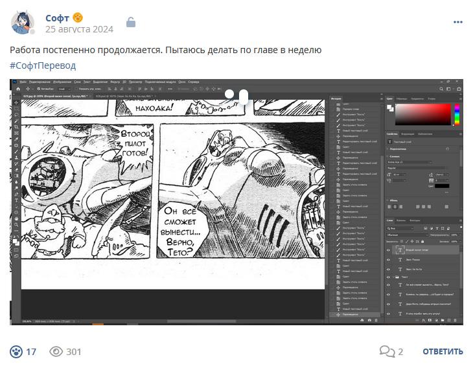
Task: Select the Hand tool
Action: [16, 219]
